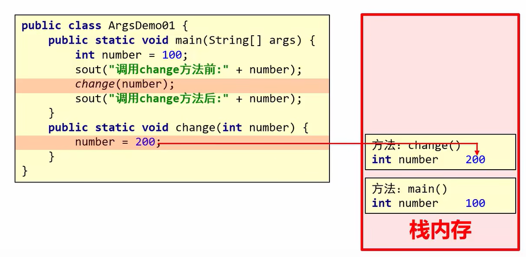Click the highlighted change(number); call line

pos(125,84)
